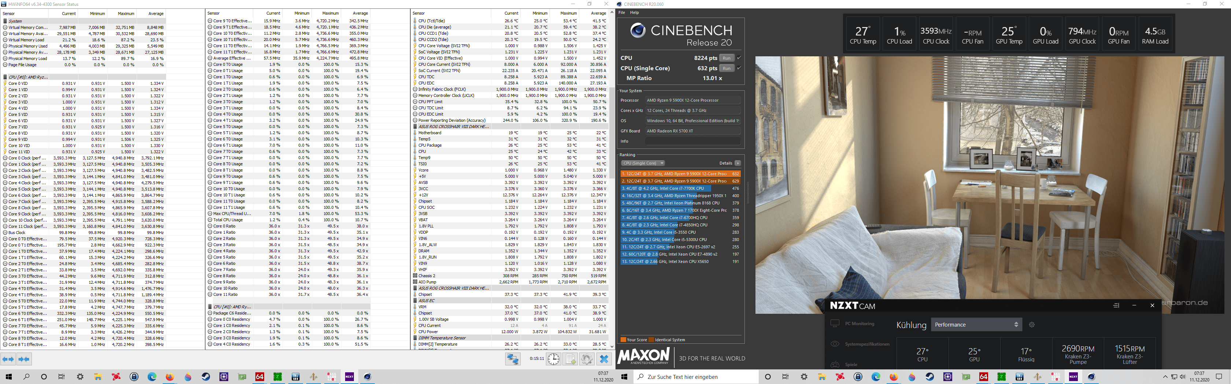Screen dimensions: 1231x384
Task: Select ranking entry Intel Xeon Platinum 8168
Action: point(680,203)
